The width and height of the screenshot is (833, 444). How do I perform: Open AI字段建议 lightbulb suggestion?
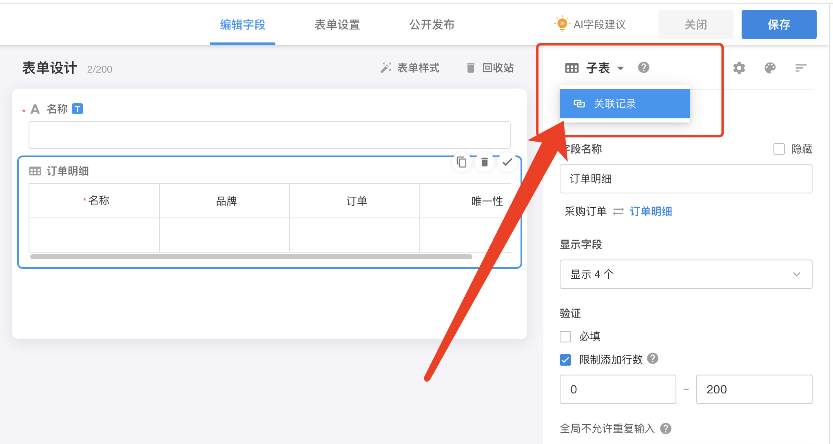point(590,24)
